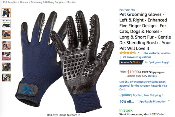Navigate to Brushes breadcrumb
The image size is (175, 117).
coord(72,2)
